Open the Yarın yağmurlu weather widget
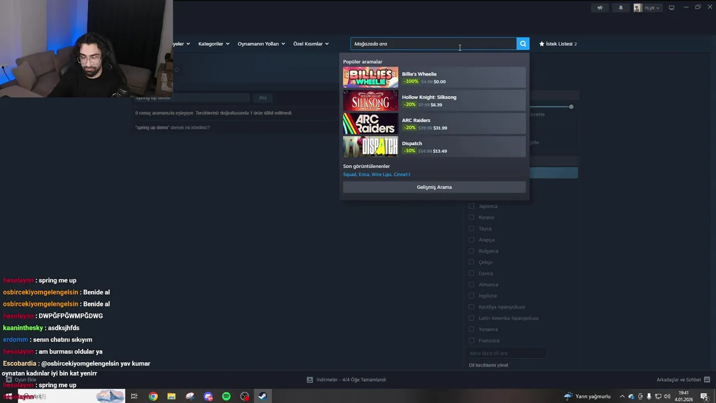The image size is (716, 403). pyautogui.click(x=587, y=396)
